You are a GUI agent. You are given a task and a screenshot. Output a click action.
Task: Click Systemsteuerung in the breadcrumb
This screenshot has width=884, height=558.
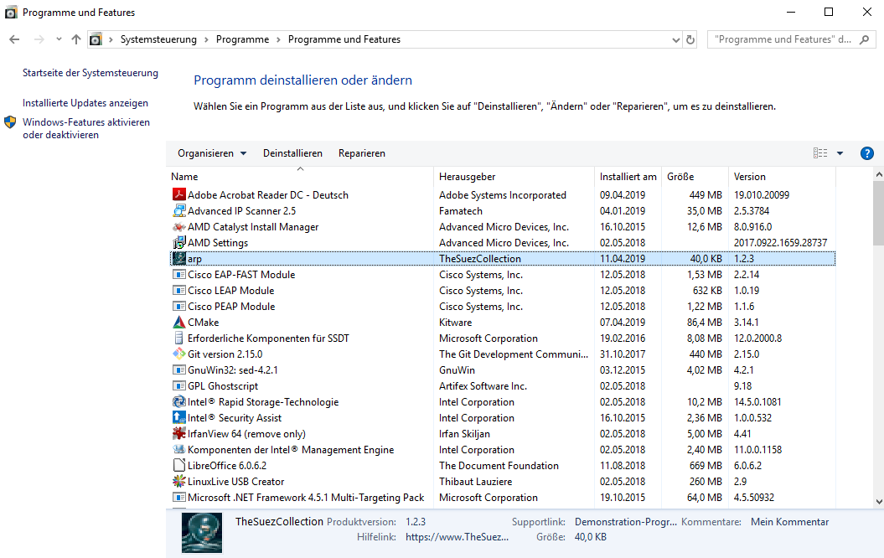pyautogui.click(x=158, y=39)
